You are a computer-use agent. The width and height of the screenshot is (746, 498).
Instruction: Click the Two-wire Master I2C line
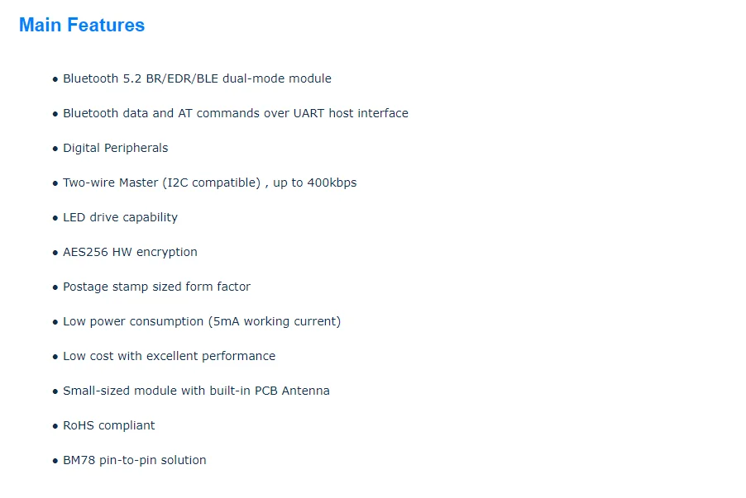click(x=209, y=183)
